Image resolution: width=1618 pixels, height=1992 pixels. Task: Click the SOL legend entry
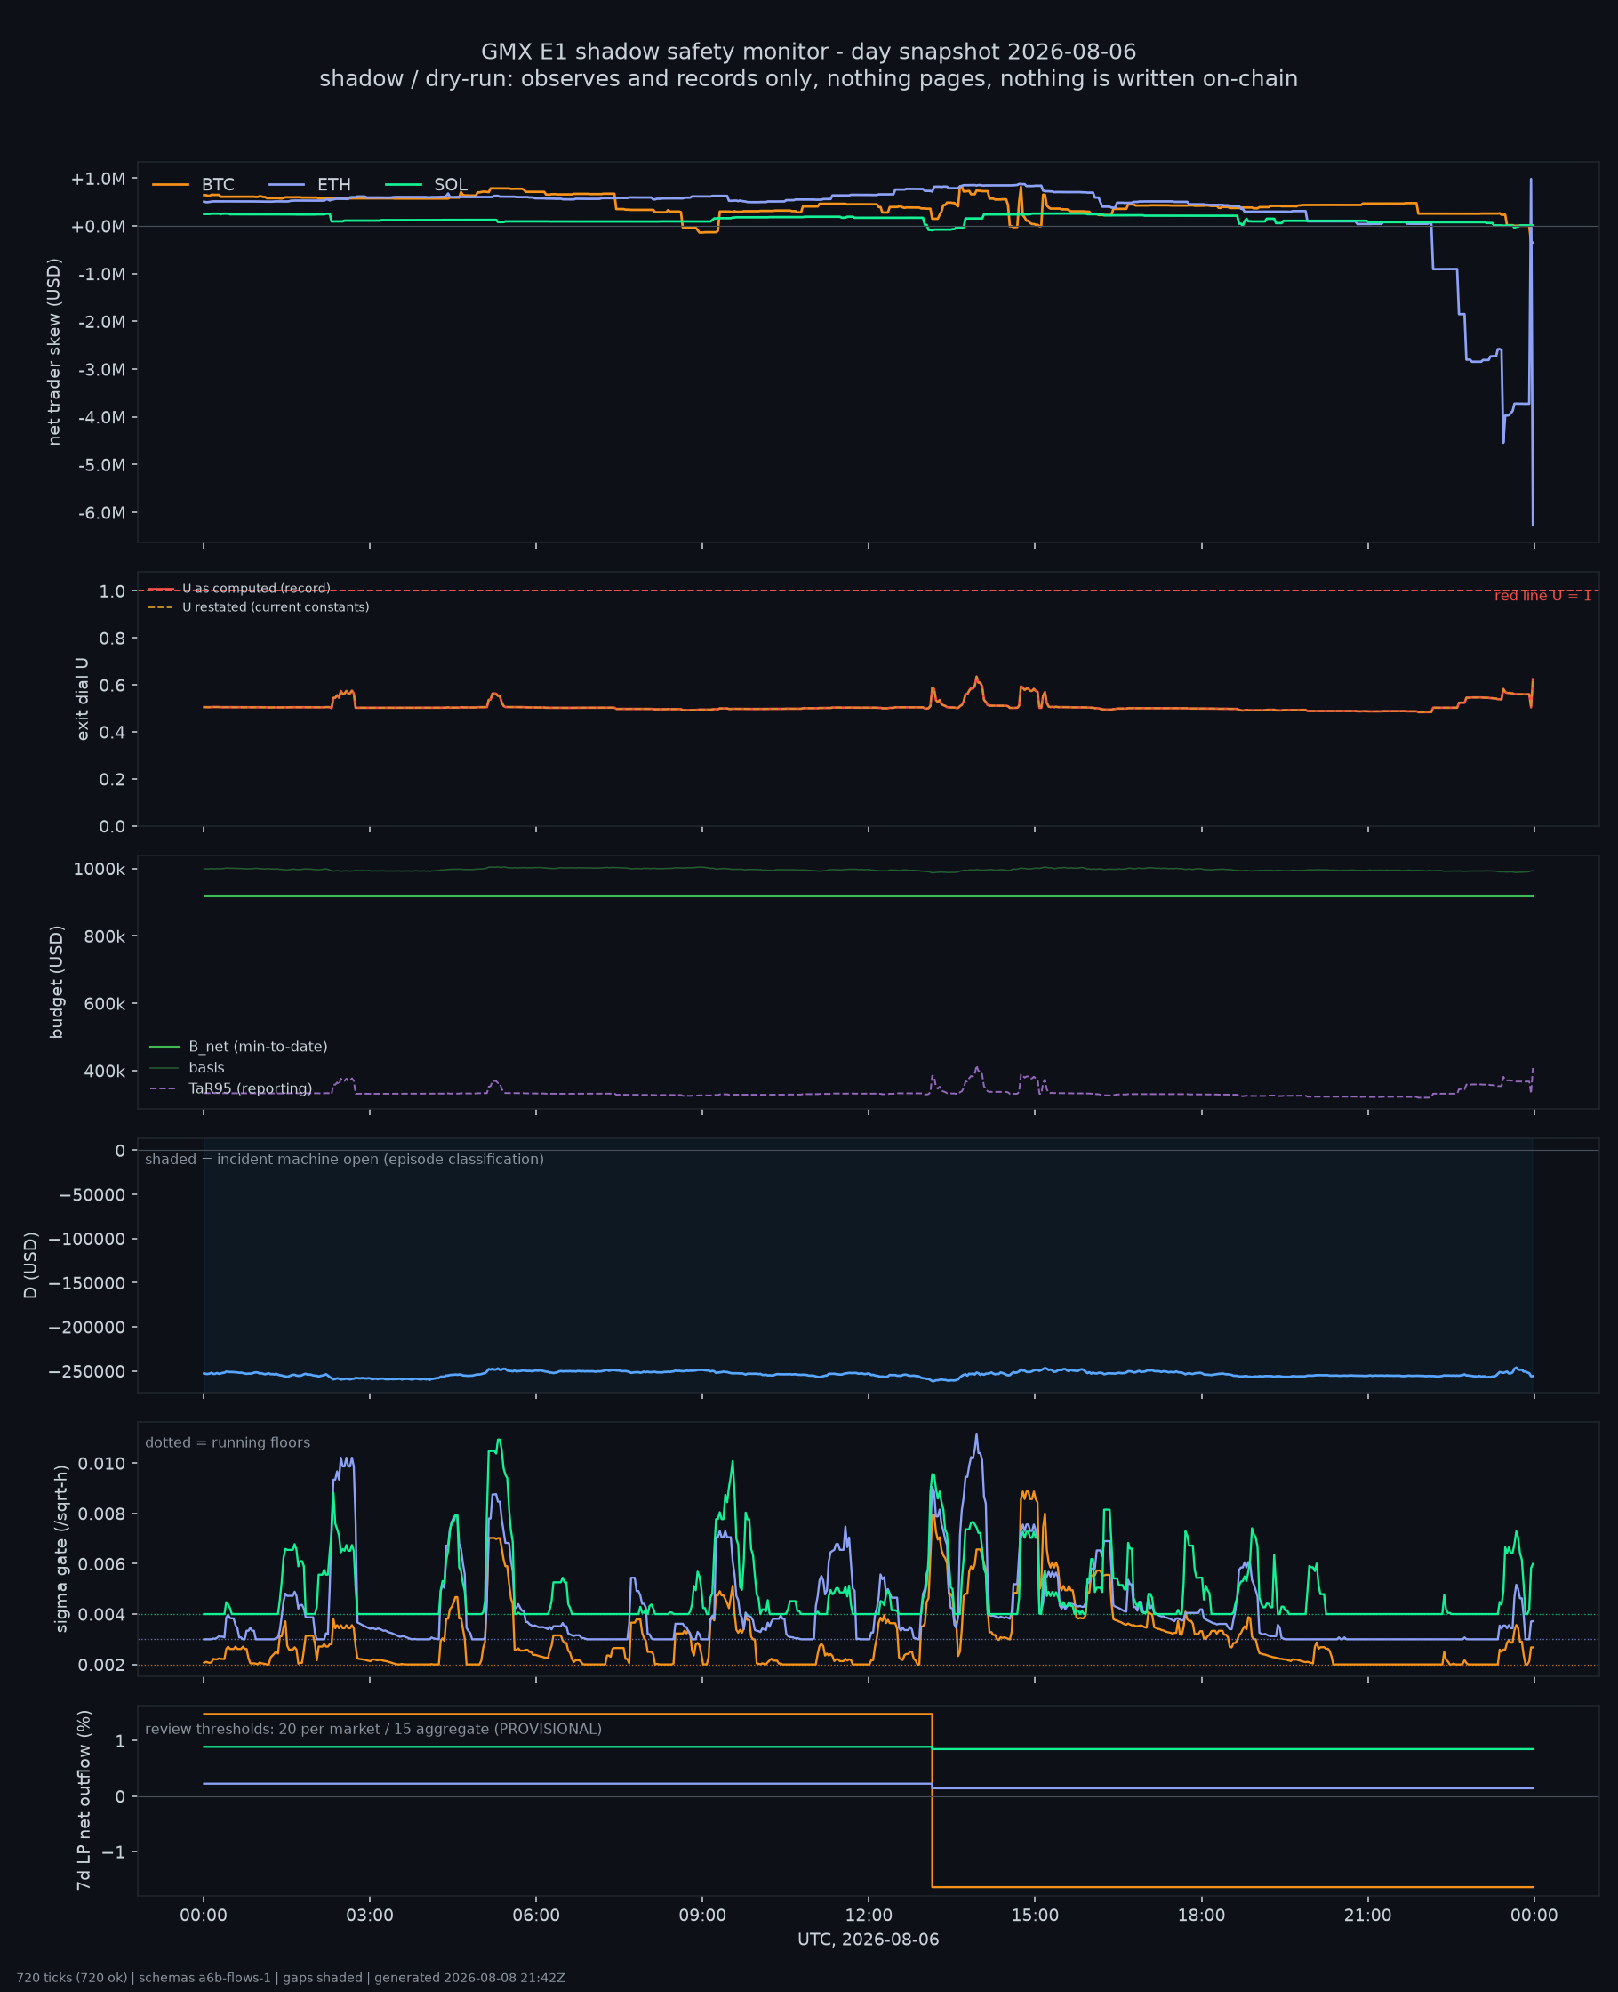(426, 185)
